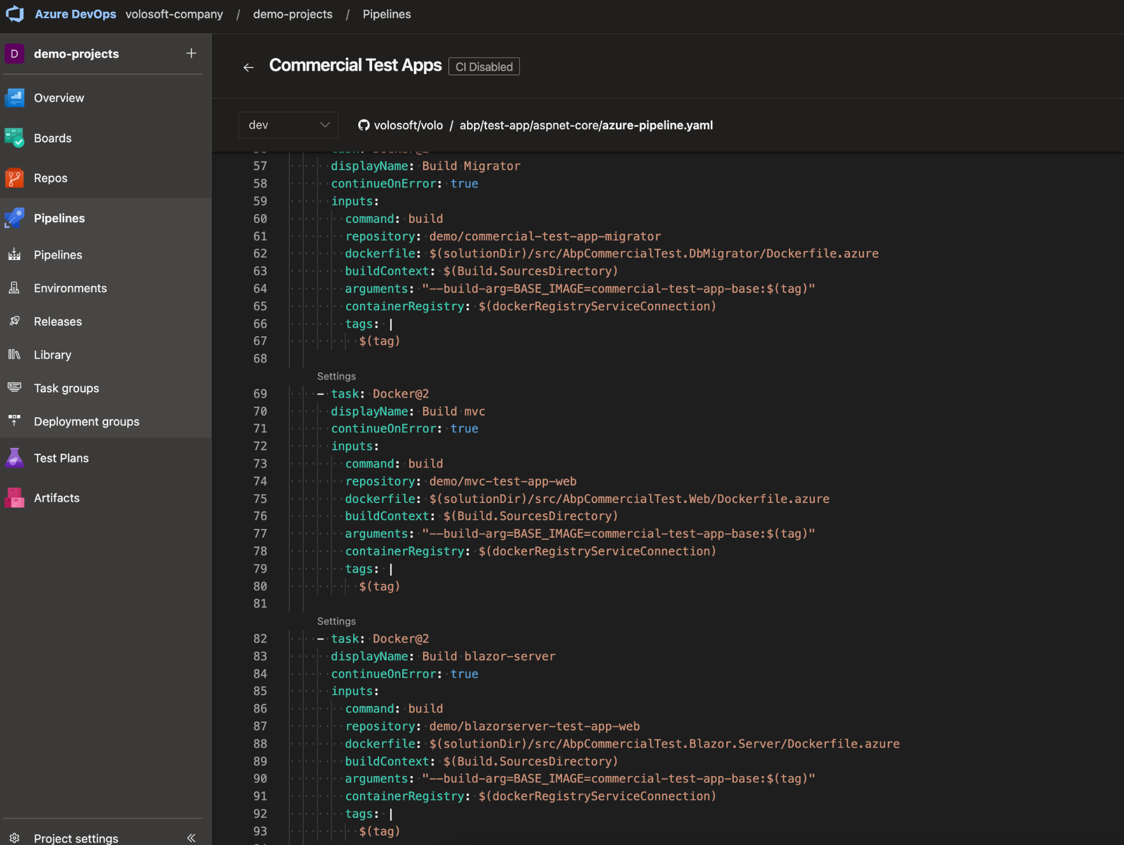Open the Repos section icon
This screenshot has height=845, width=1124.
pos(14,178)
